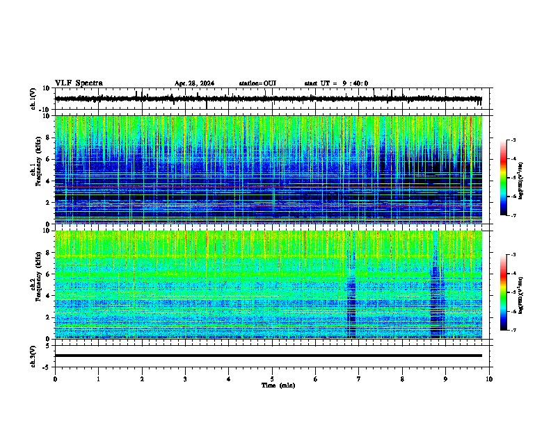Click the log(PSD) label beside ch.1 color bar
Viewport: 551px width, 425px height.
(520, 181)
